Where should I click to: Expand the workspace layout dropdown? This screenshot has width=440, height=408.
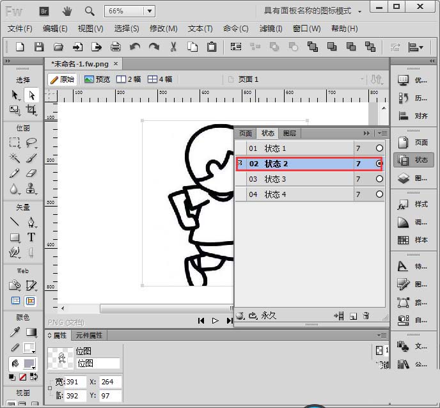[x=360, y=12]
